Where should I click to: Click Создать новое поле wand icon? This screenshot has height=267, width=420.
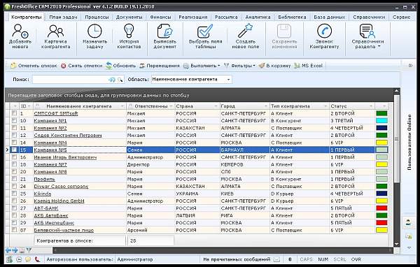pyautogui.click(x=246, y=31)
